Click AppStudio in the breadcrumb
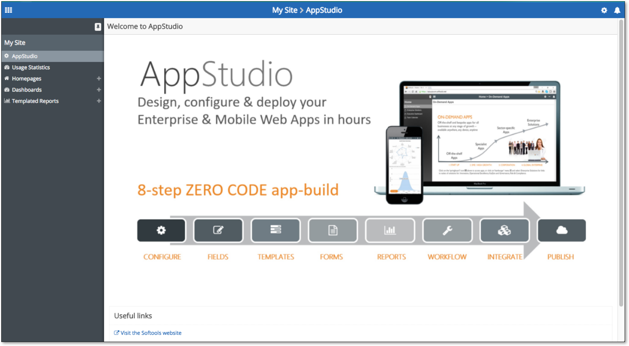The image size is (629, 346). [x=324, y=10]
